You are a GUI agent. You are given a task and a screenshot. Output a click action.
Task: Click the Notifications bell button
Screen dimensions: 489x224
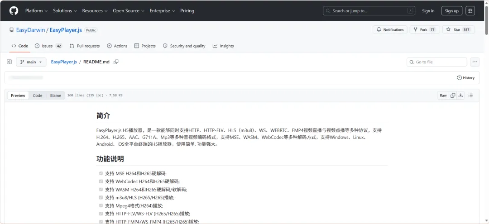pos(390,29)
